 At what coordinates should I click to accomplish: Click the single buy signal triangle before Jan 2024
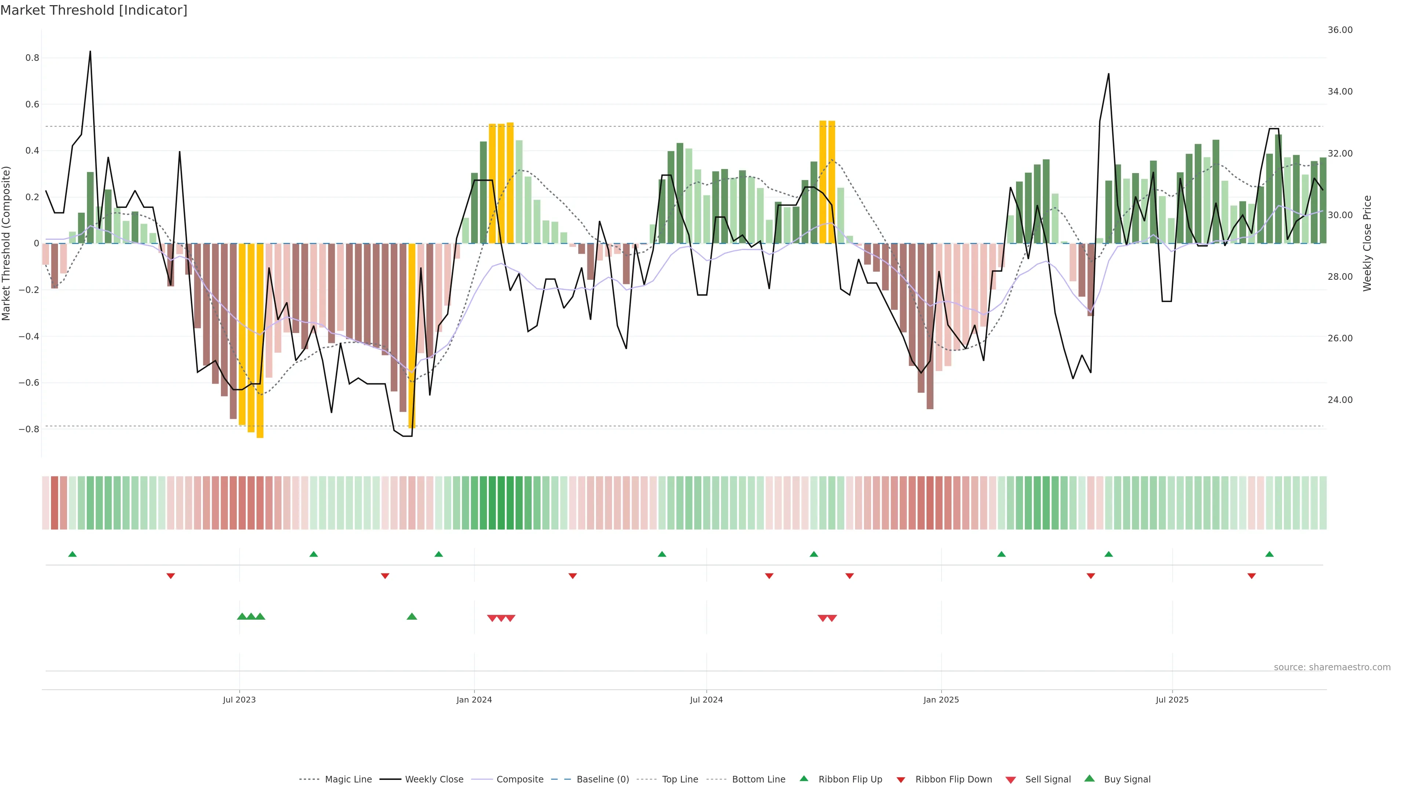[412, 616]
